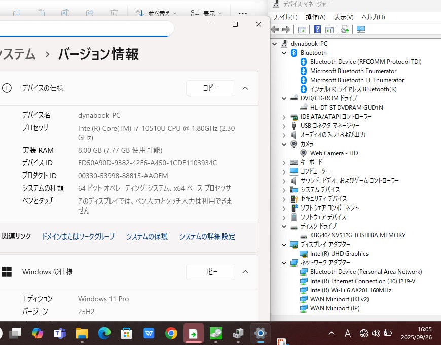Click the scan for hardware changes toolbar icon
This screenshot has height=345, width=441.
[x=361, y=30]
